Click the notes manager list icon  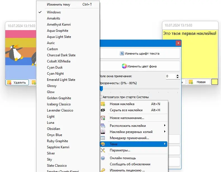[103, 138]
